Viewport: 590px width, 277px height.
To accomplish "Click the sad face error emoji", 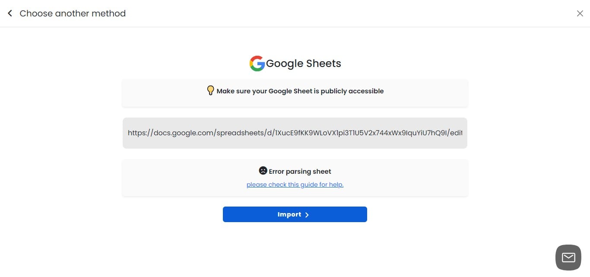I will pyautogui.click(x=263, y=171).
